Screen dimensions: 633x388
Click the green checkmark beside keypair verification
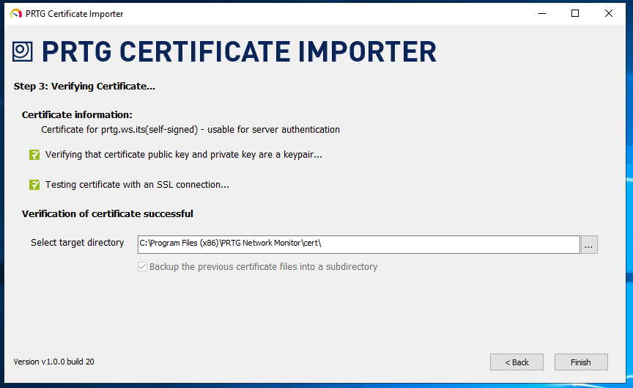coord(34,155)
